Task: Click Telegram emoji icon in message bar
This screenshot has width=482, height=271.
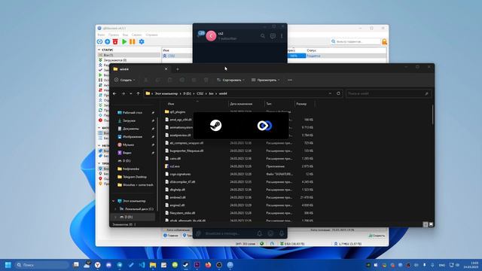Action: (270, 233)
